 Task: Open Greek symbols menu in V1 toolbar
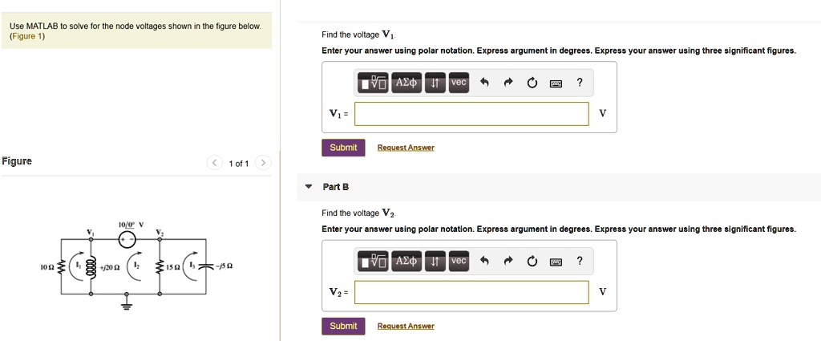[406, 83]
